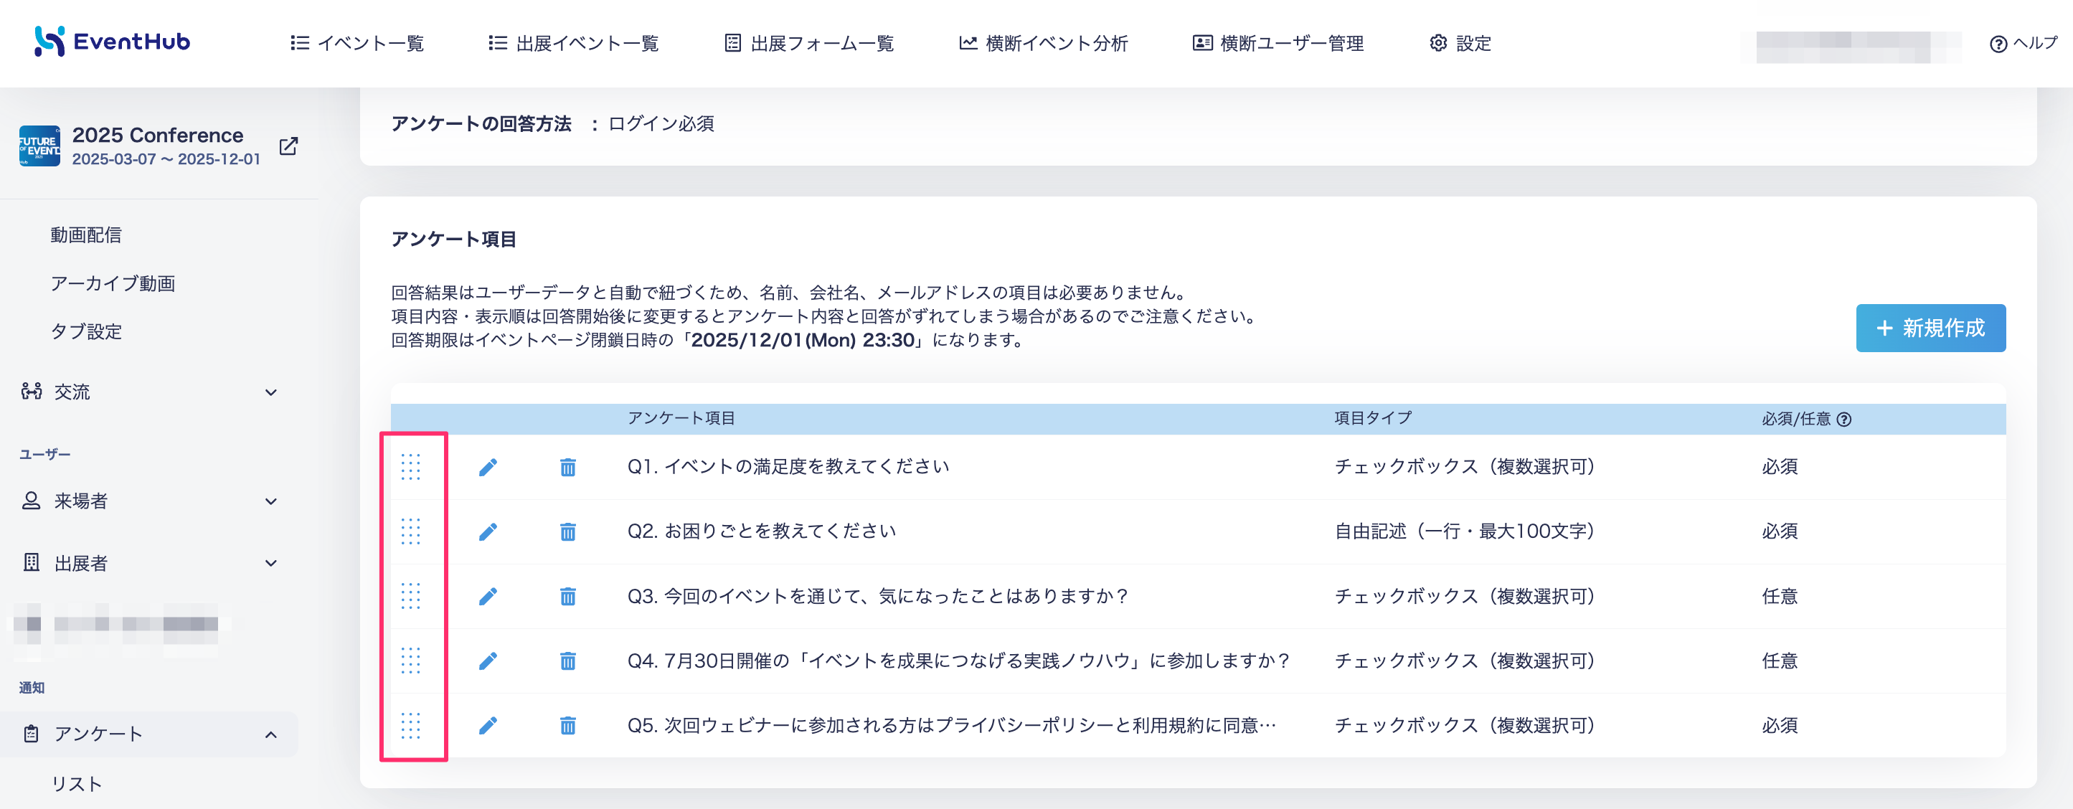Edit Q2 with the pencil icon
The width and height of the screenshot is (2073, 809).
pyautogui.click(x=488, y=532)
